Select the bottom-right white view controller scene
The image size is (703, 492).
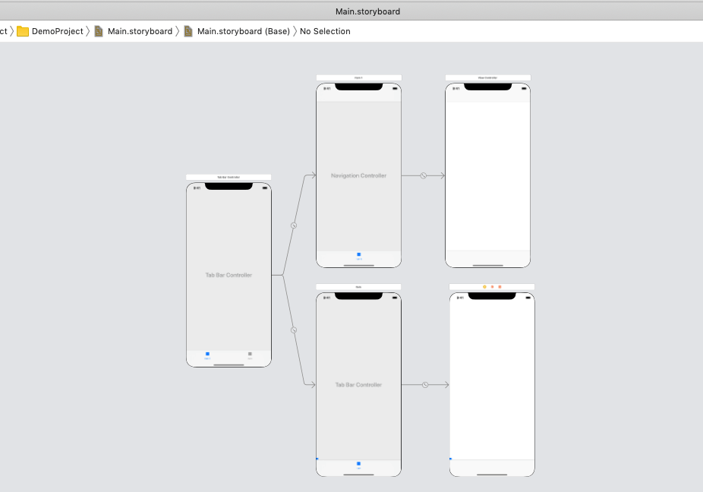pyautogui.click(x=492, y=380)
